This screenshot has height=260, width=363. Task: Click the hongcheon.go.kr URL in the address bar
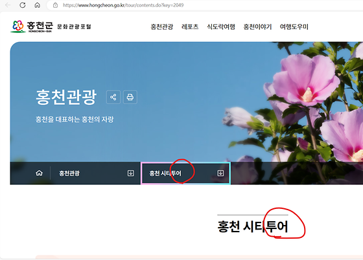click(x=123, y=5)
